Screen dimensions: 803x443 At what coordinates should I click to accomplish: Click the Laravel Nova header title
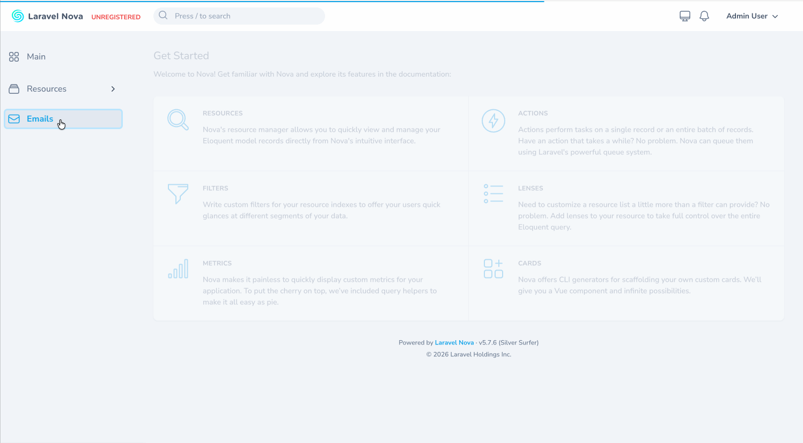(55, 17)
